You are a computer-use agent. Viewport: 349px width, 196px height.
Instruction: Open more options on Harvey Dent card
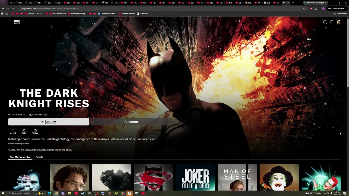(46, 166)
